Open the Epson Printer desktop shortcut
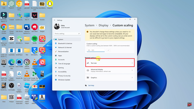Viewport: 194px width, 109px height. (34, 99)
